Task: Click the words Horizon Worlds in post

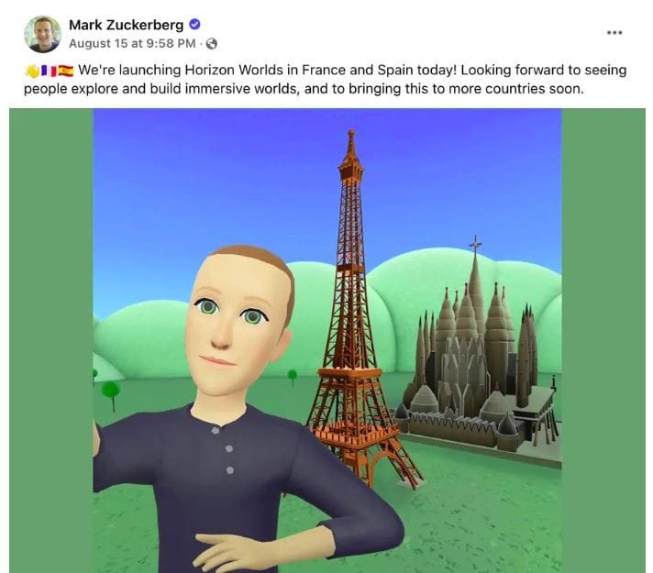Action: 234,70
